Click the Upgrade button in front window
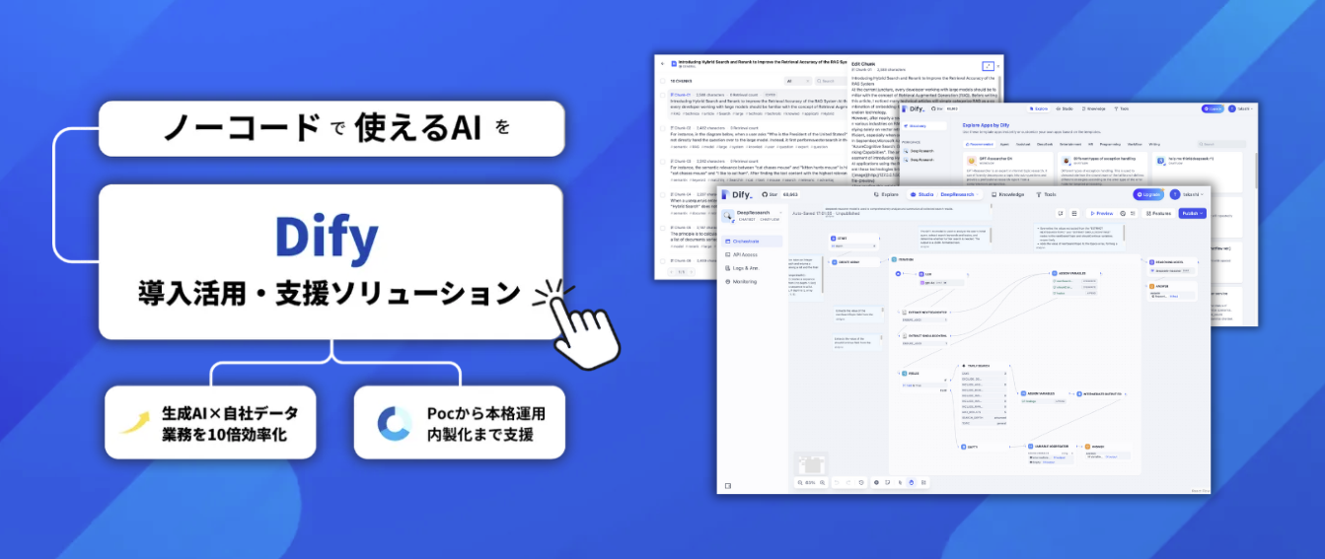The image size is (1325, 559). coord(1148,194)
